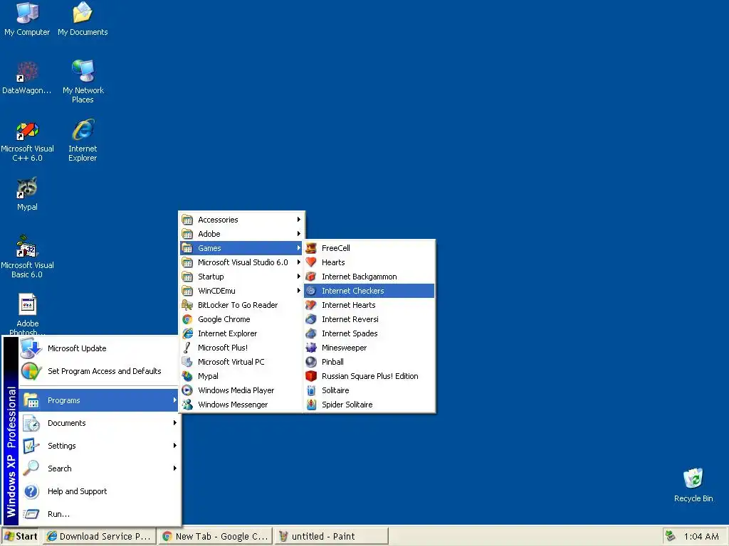
Task: Open Help and Support
Action: coord(99,491)
